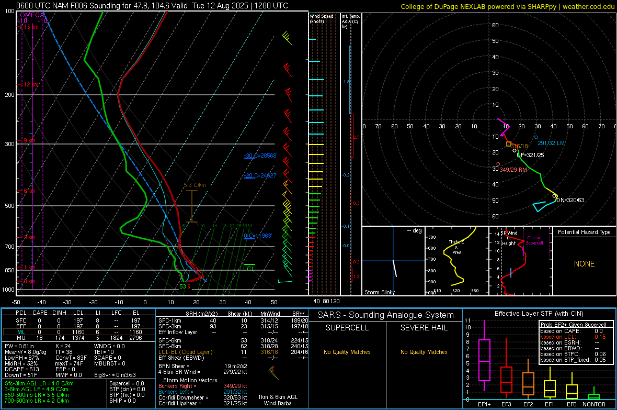Click the Classic Supercell label
617x410 pixels.
[534, 240]
